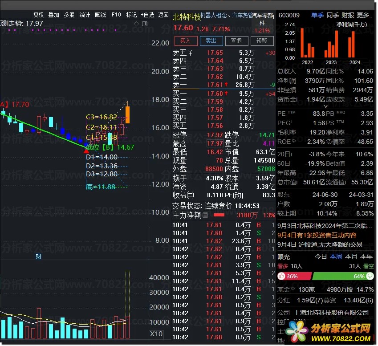The image size is (378, 346).
Task: Click the 买入 buy button
Action: [186, 41]
